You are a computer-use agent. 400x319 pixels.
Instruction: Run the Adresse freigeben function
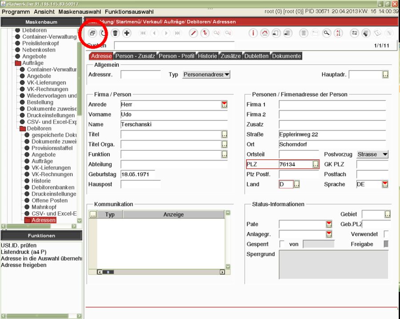24,265
